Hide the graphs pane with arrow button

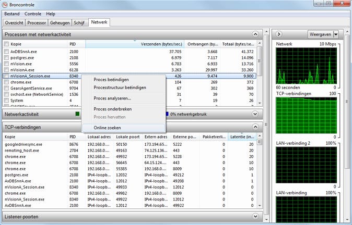(x=279, y=34)
